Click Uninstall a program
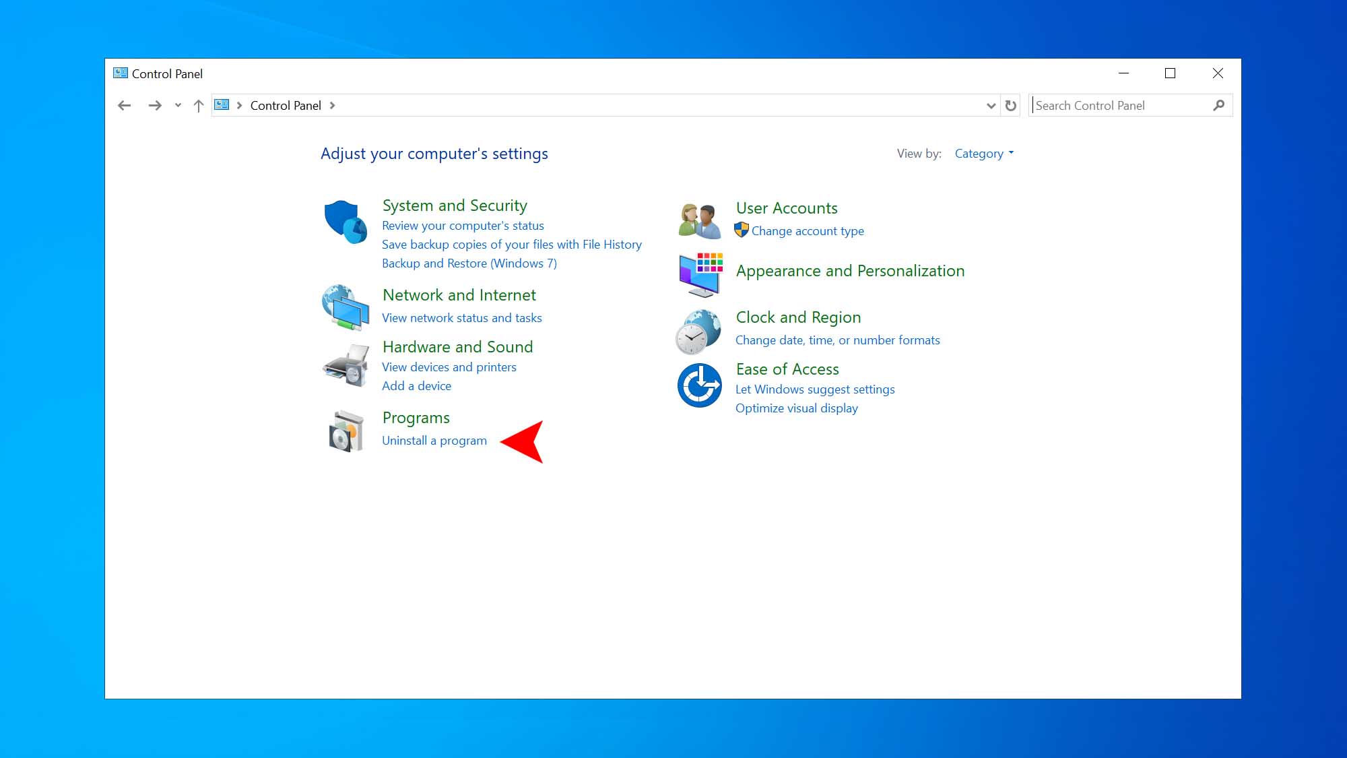The height and width of the screenshot is (758, 1347). click(x=434, y=441)
